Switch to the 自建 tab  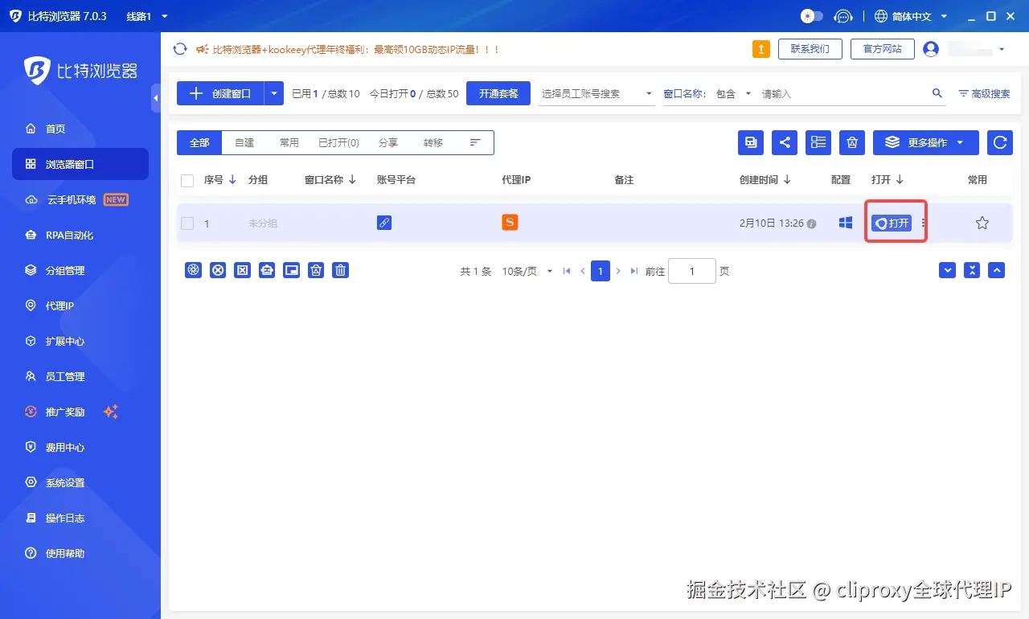(x=244, y=142)
